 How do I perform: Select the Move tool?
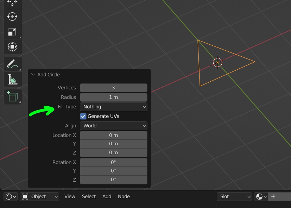13,3
